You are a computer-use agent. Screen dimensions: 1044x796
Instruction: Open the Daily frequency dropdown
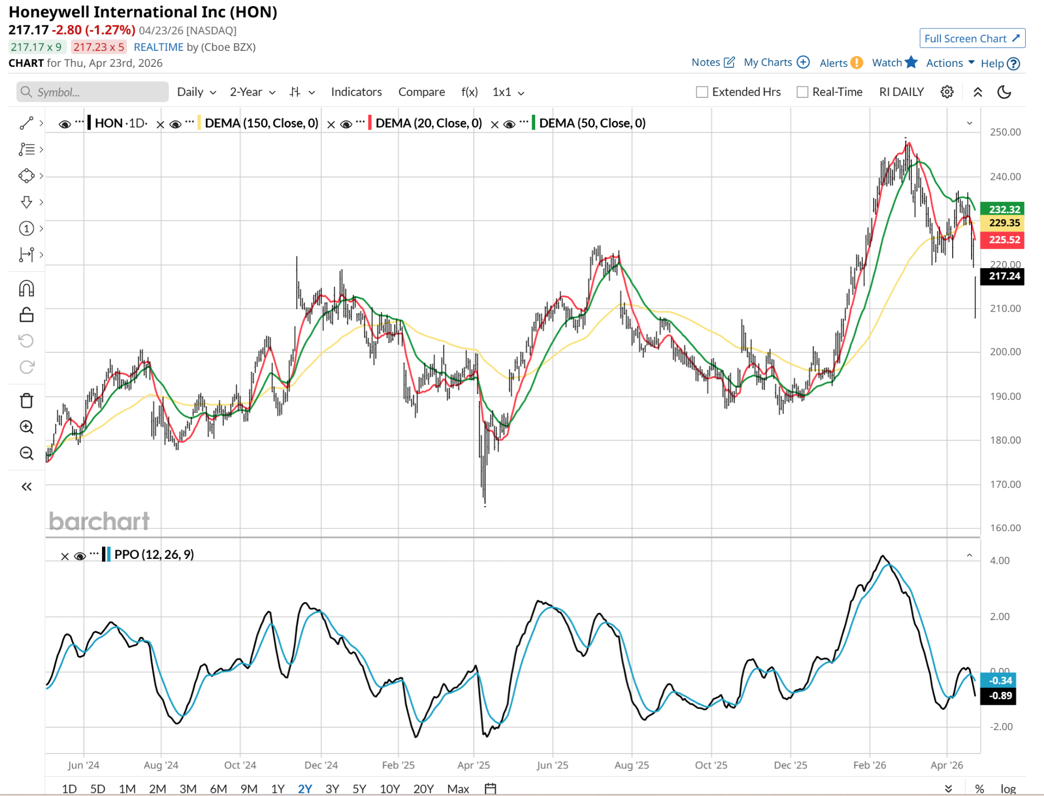196,92
